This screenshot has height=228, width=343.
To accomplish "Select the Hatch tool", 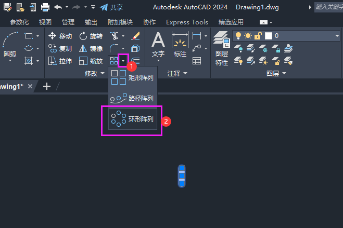I will (29, 61).
